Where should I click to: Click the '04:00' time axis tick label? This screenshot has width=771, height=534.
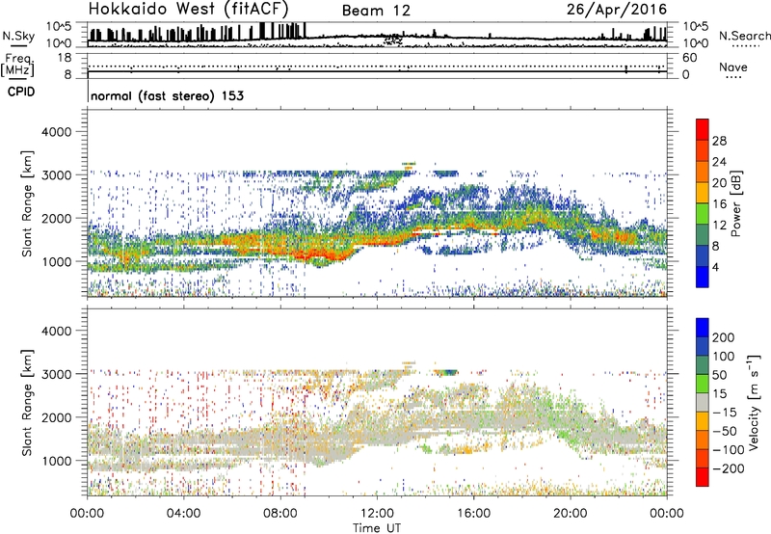[x=184, y=514]
